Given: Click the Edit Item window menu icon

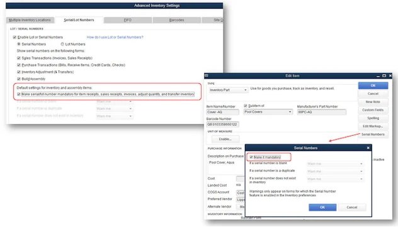Looking at the screenshot, I should [x=207, y=75].
